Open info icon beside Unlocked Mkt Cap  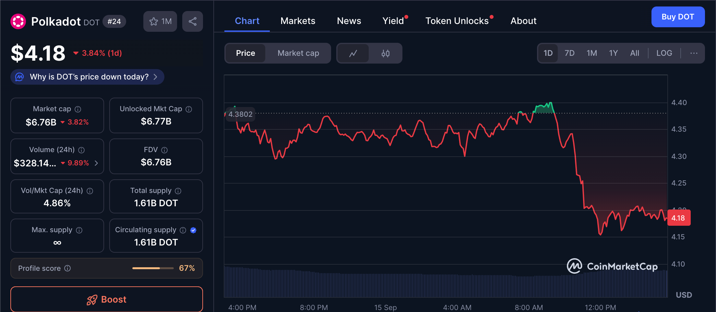coord(189,109)
